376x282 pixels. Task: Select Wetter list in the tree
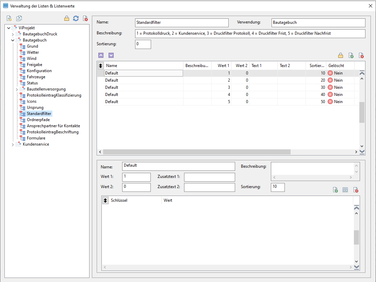pos(33,52)
